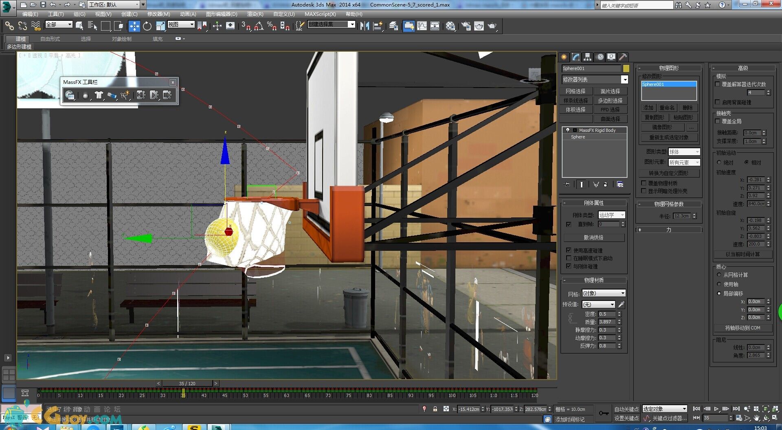
Task: Click the 镜像图形 button
Action: (x=662, y=127)
